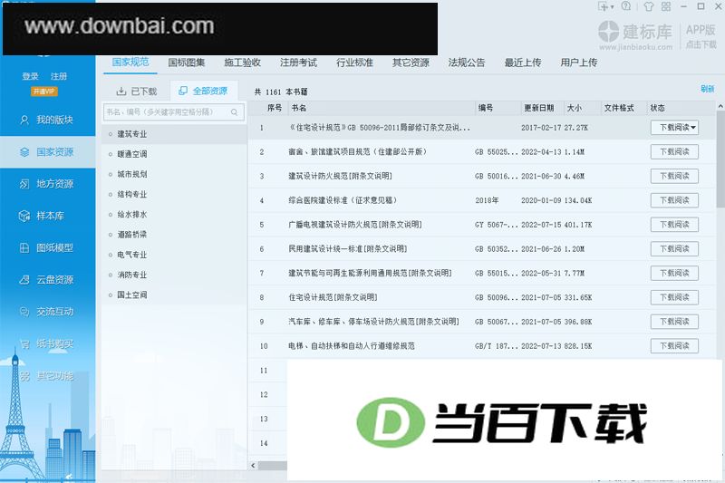The image size is (725, 483).
Task: Select the 暖通空调 category
Action: (x=174, y=154)
